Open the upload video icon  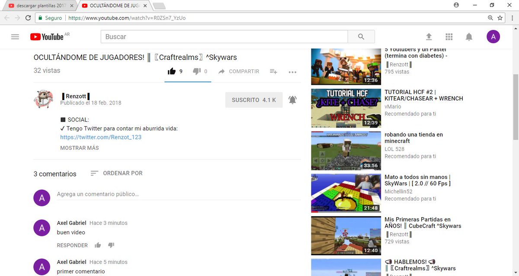pyautogui.click(x=429, y=37)
